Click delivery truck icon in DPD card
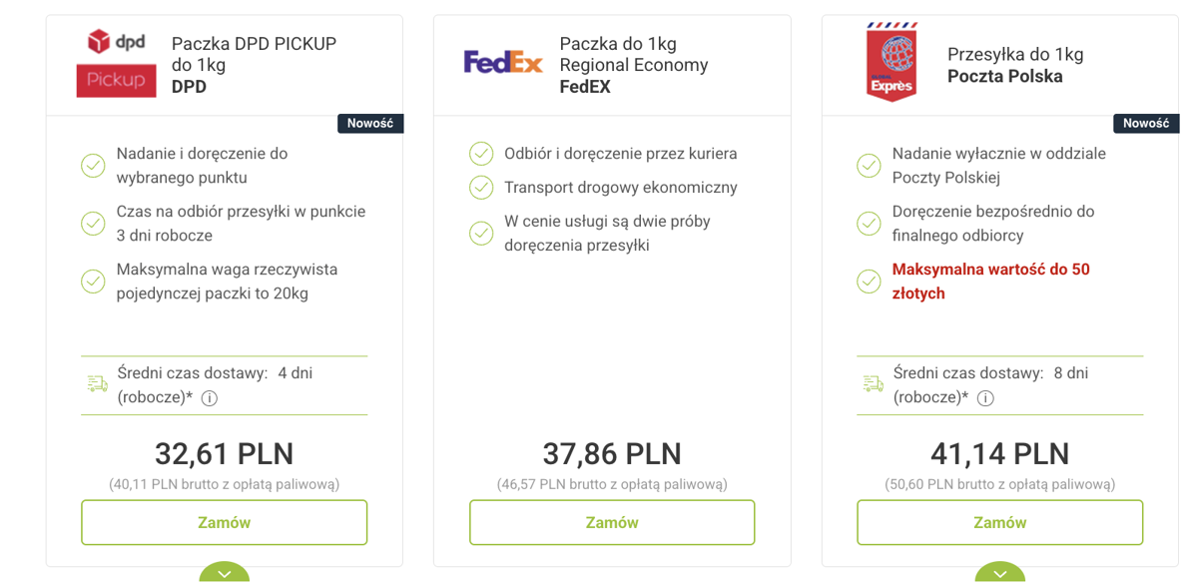The height and width of the screenshot is (582, 1191). (98, 384)
